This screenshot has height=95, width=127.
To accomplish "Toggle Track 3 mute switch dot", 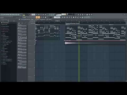I will tap(34, 52).
